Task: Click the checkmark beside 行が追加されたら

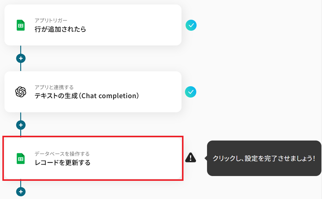Action: (191, 25)
